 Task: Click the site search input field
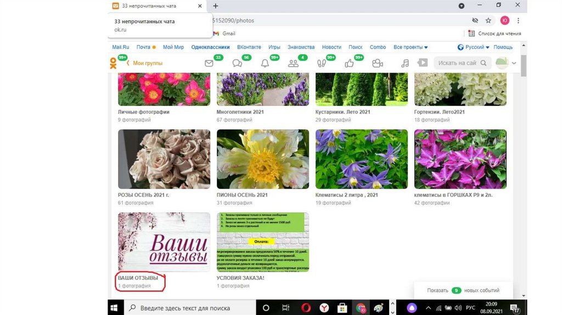point(457,63)
